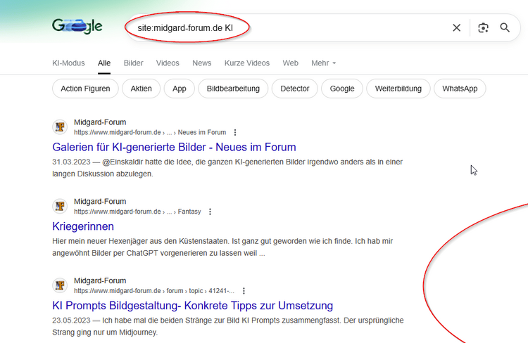Open three-dot menu for Kriegerinnen result
This screenshot has width=528, height=343.
[210, 212]
